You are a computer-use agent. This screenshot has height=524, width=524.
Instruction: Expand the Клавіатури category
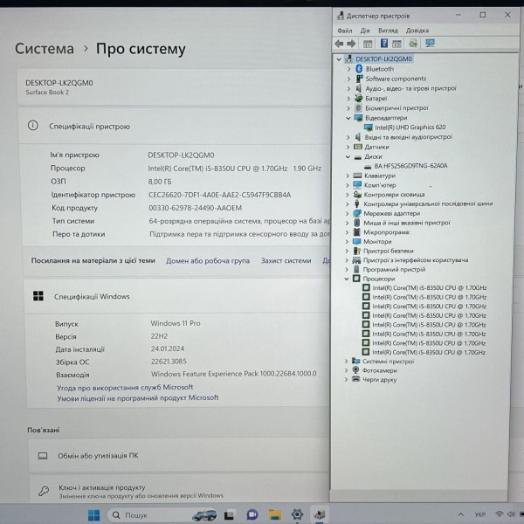(x=348, y=176)
